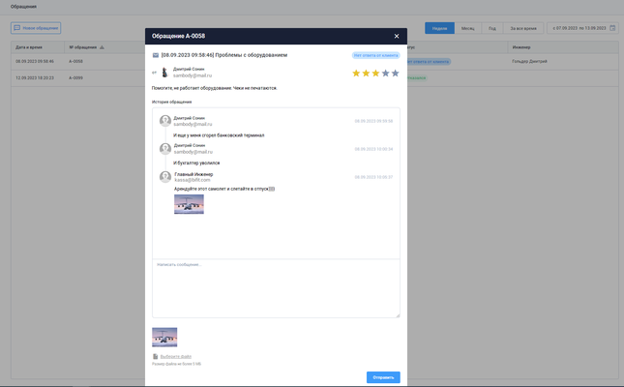Set the rating to the third star

click(x=375, y=73)
